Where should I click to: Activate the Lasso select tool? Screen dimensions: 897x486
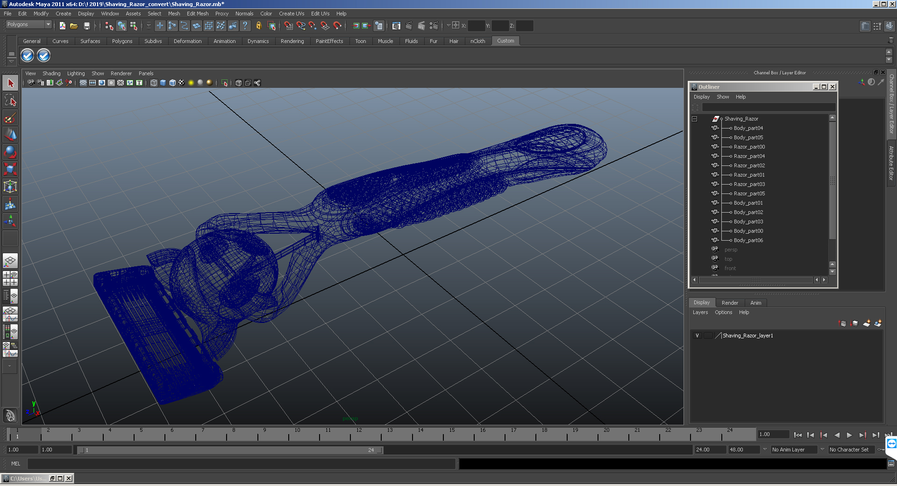[10, 100]
